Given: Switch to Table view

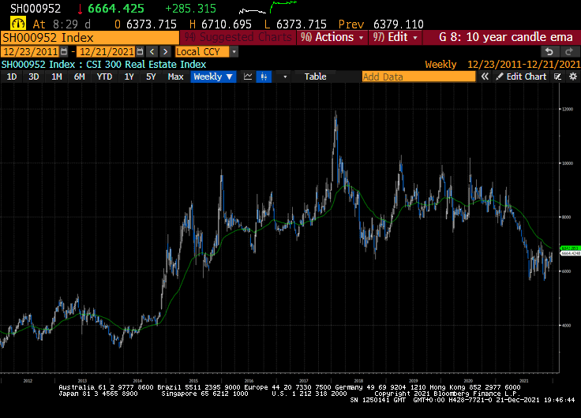Looking at the screenshot, I should [x=315, y=77].
